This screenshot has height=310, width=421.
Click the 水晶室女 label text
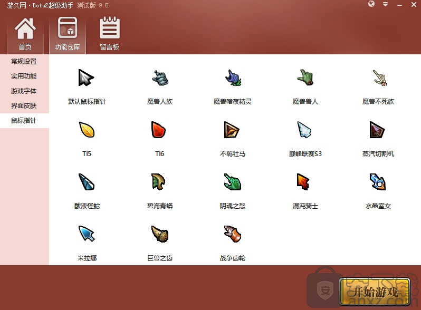[378, 206]
